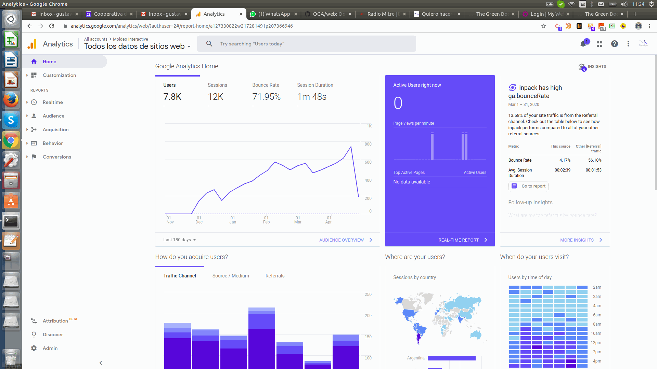Click the Conversions flag icon
657x369 pixels.
[34, 157]
